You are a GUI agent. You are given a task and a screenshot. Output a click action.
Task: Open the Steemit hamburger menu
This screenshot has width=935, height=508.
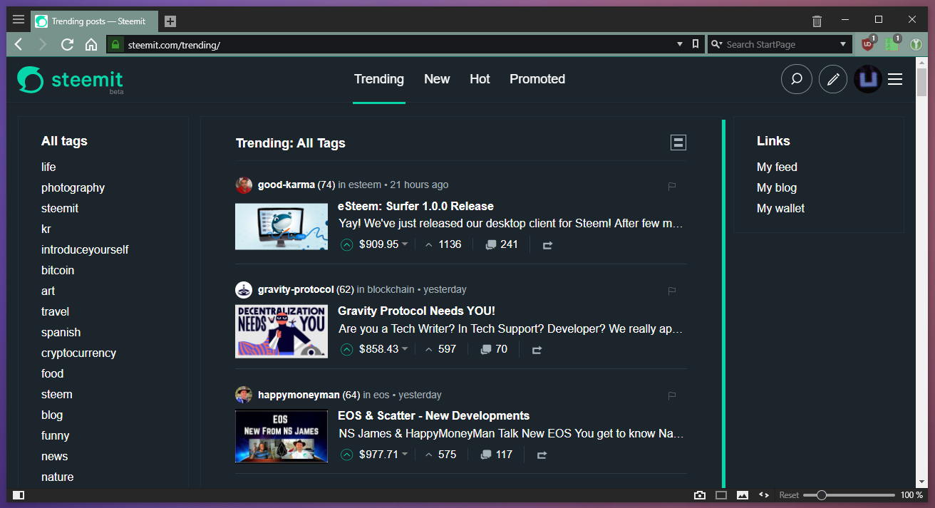895,79
